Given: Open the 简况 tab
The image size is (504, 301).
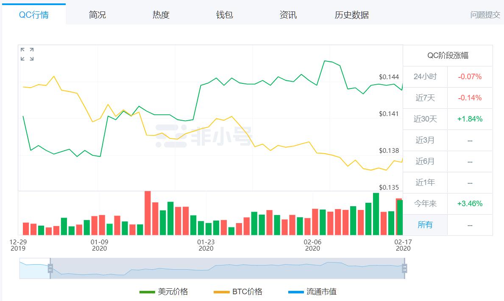Looking at the screenshot, I should 97,15.
